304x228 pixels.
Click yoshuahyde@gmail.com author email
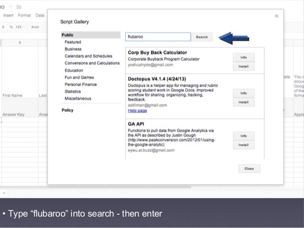tap(151, 65)
